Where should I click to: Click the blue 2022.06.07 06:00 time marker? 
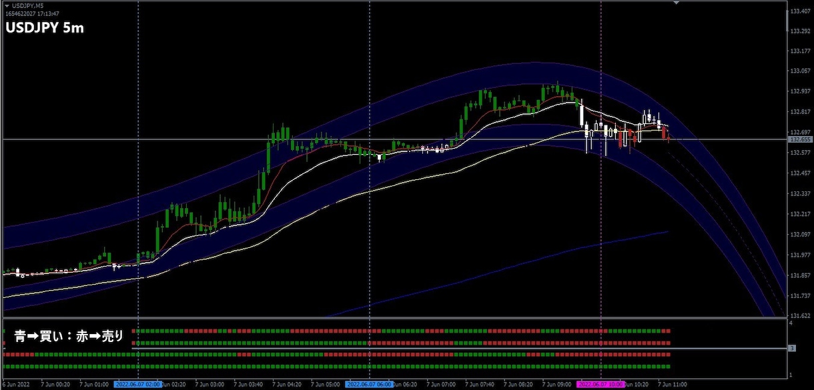point(369,385)
